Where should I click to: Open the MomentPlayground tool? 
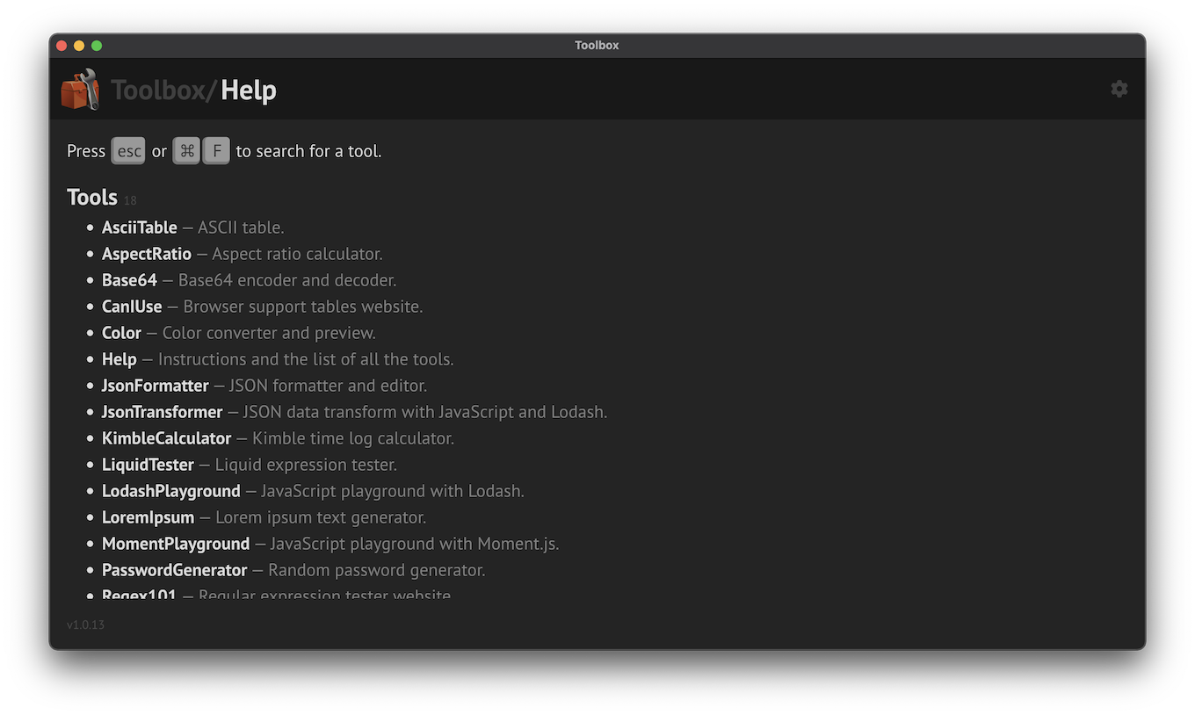click(x=176, y=544)
